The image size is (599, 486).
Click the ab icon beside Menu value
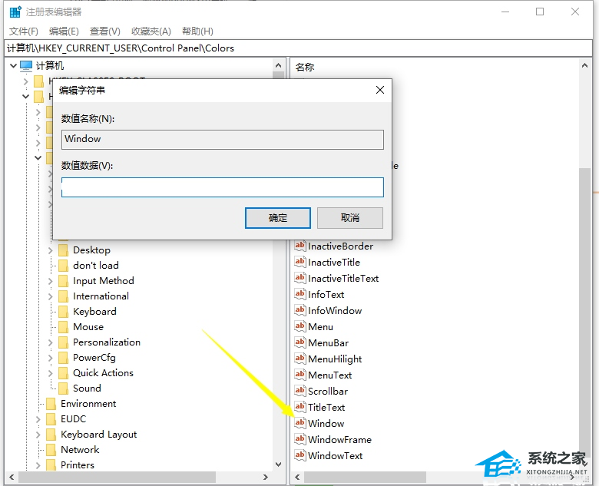pos(300,326)
